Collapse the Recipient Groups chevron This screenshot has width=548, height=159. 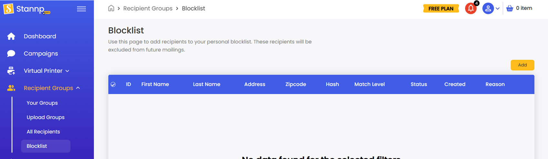78,88
